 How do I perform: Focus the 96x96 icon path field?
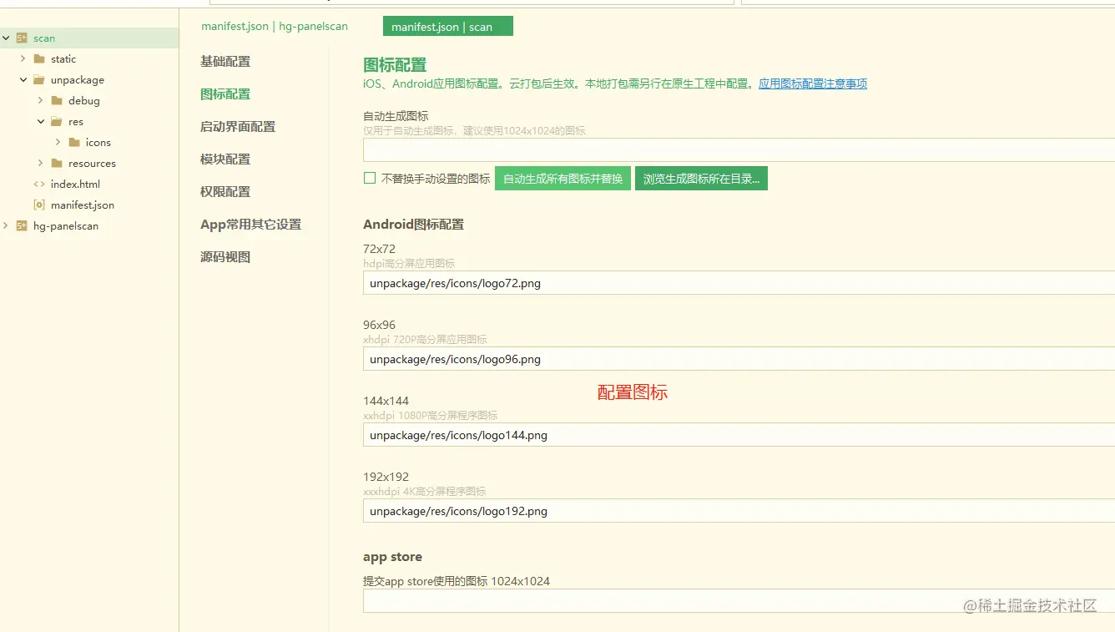point(739,359)
